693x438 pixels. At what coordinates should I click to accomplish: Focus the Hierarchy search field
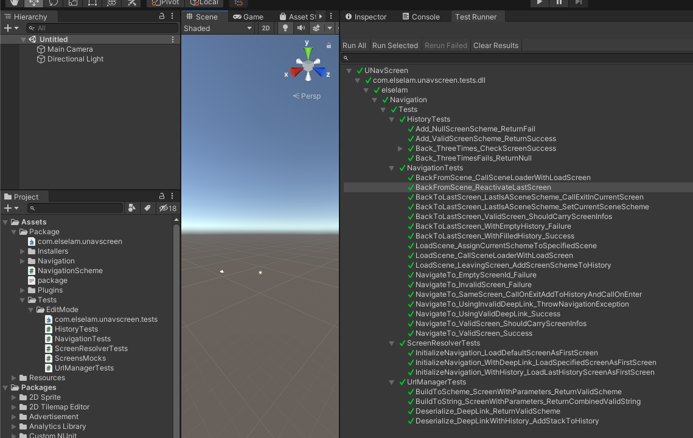click(102, 28)
